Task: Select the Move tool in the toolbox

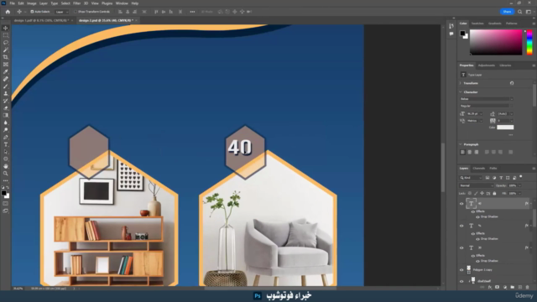Action: coord(6,28)
